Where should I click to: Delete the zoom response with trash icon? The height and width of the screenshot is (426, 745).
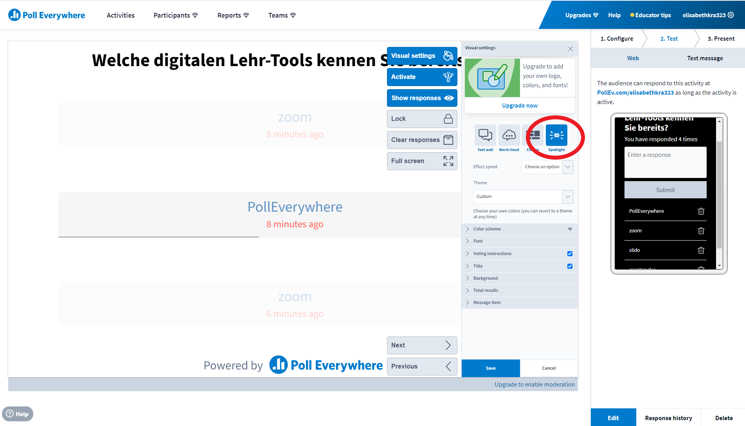701,231
